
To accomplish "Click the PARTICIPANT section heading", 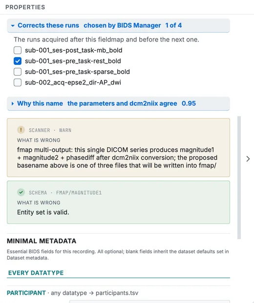I will click(26, 293).
